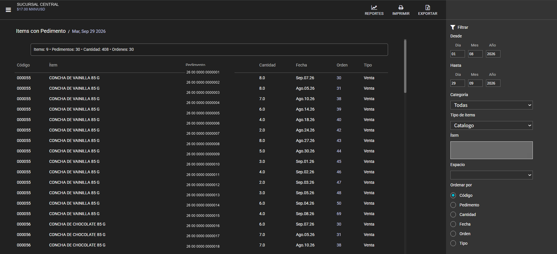The height and width of the screenshot is (254, 557).
Task: Select Cantidad sort radio button
Action: click(x=453, y=215)
